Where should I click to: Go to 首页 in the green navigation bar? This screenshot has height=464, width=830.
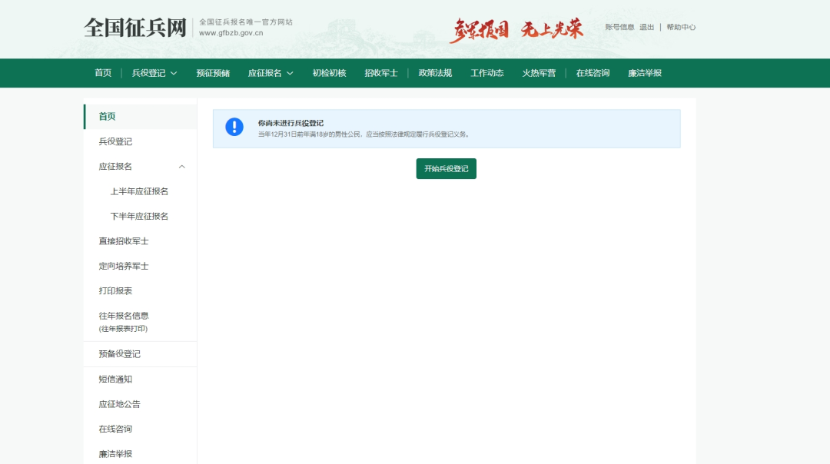[x=103, y=73]
